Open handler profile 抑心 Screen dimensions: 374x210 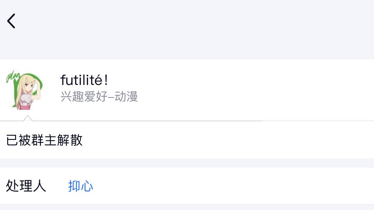click(x=81, y=186)
